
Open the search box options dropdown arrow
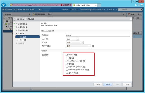pyautogui.click(x=142, y=10)
